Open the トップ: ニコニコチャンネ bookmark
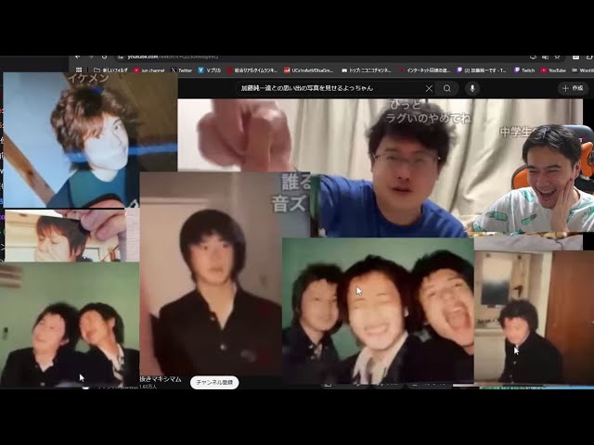 [367, 70]
